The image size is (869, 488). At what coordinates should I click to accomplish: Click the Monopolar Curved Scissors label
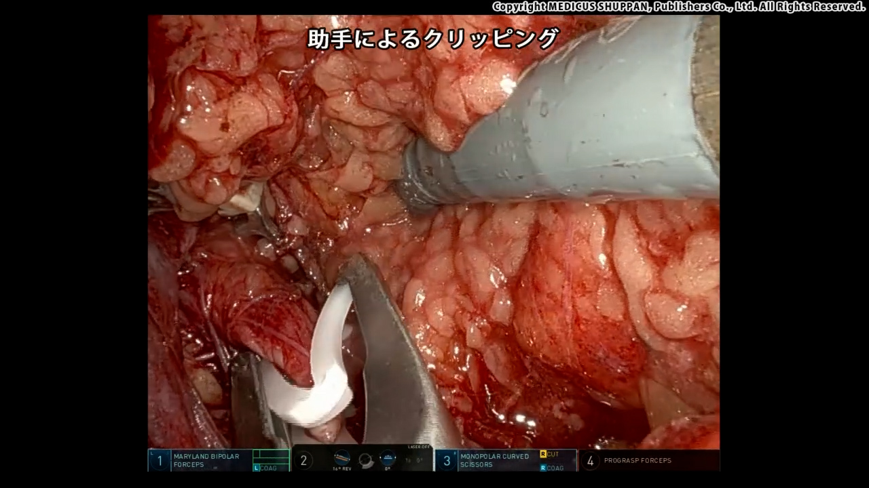[x=494, y=461]
